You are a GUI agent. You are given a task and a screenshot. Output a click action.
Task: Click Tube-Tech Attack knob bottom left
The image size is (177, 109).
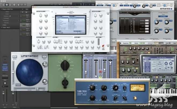click(93, 98)
